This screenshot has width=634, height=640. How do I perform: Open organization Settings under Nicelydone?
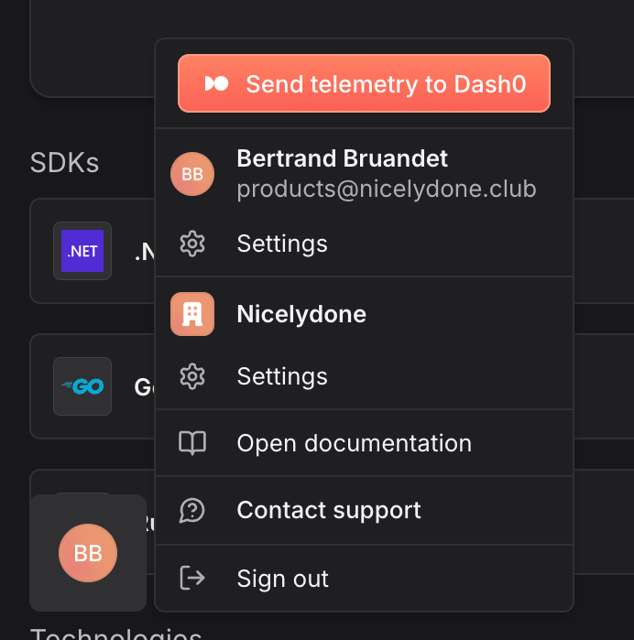click(x=281, y=376)
